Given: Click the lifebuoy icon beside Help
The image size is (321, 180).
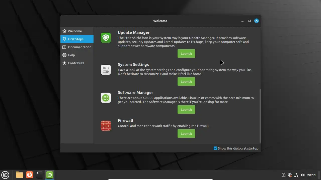Looking at the screenshot, I should pyautogui.click(x=64, y=55).
